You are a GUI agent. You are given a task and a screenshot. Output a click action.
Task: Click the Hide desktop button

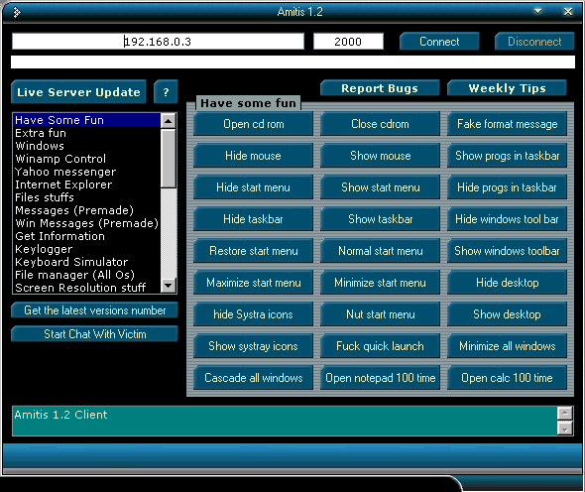coord(507,283)
